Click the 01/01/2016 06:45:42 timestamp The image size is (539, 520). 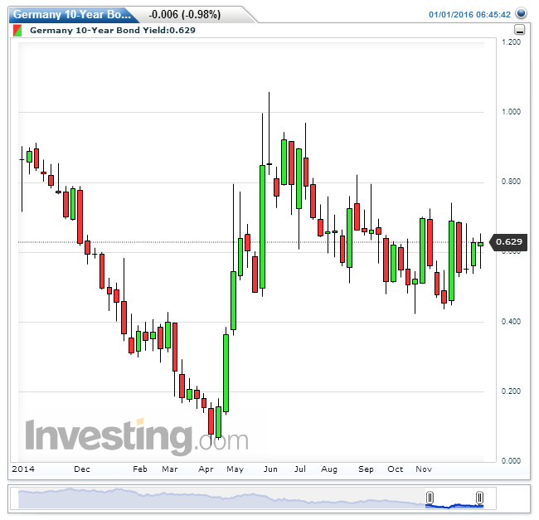tap(469, 14)
